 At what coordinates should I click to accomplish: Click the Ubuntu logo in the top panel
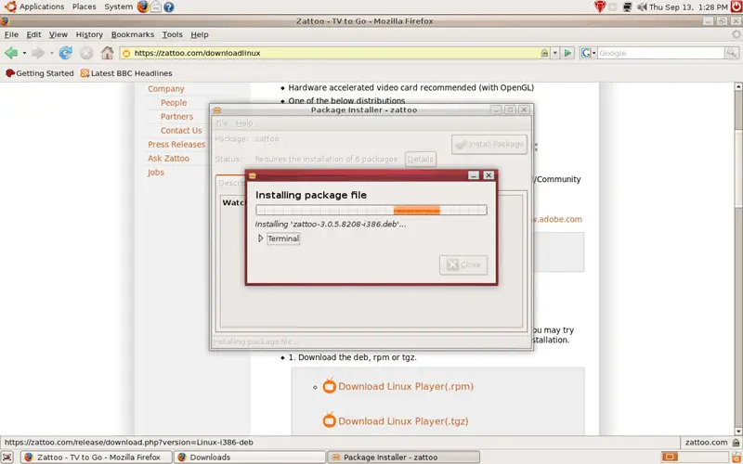(x=10, y=6)
